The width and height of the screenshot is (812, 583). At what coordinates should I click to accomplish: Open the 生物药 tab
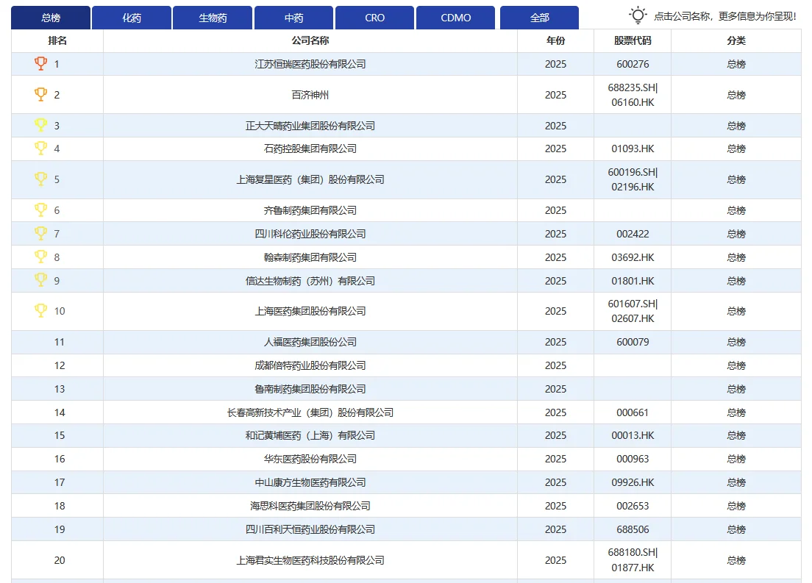213,18
